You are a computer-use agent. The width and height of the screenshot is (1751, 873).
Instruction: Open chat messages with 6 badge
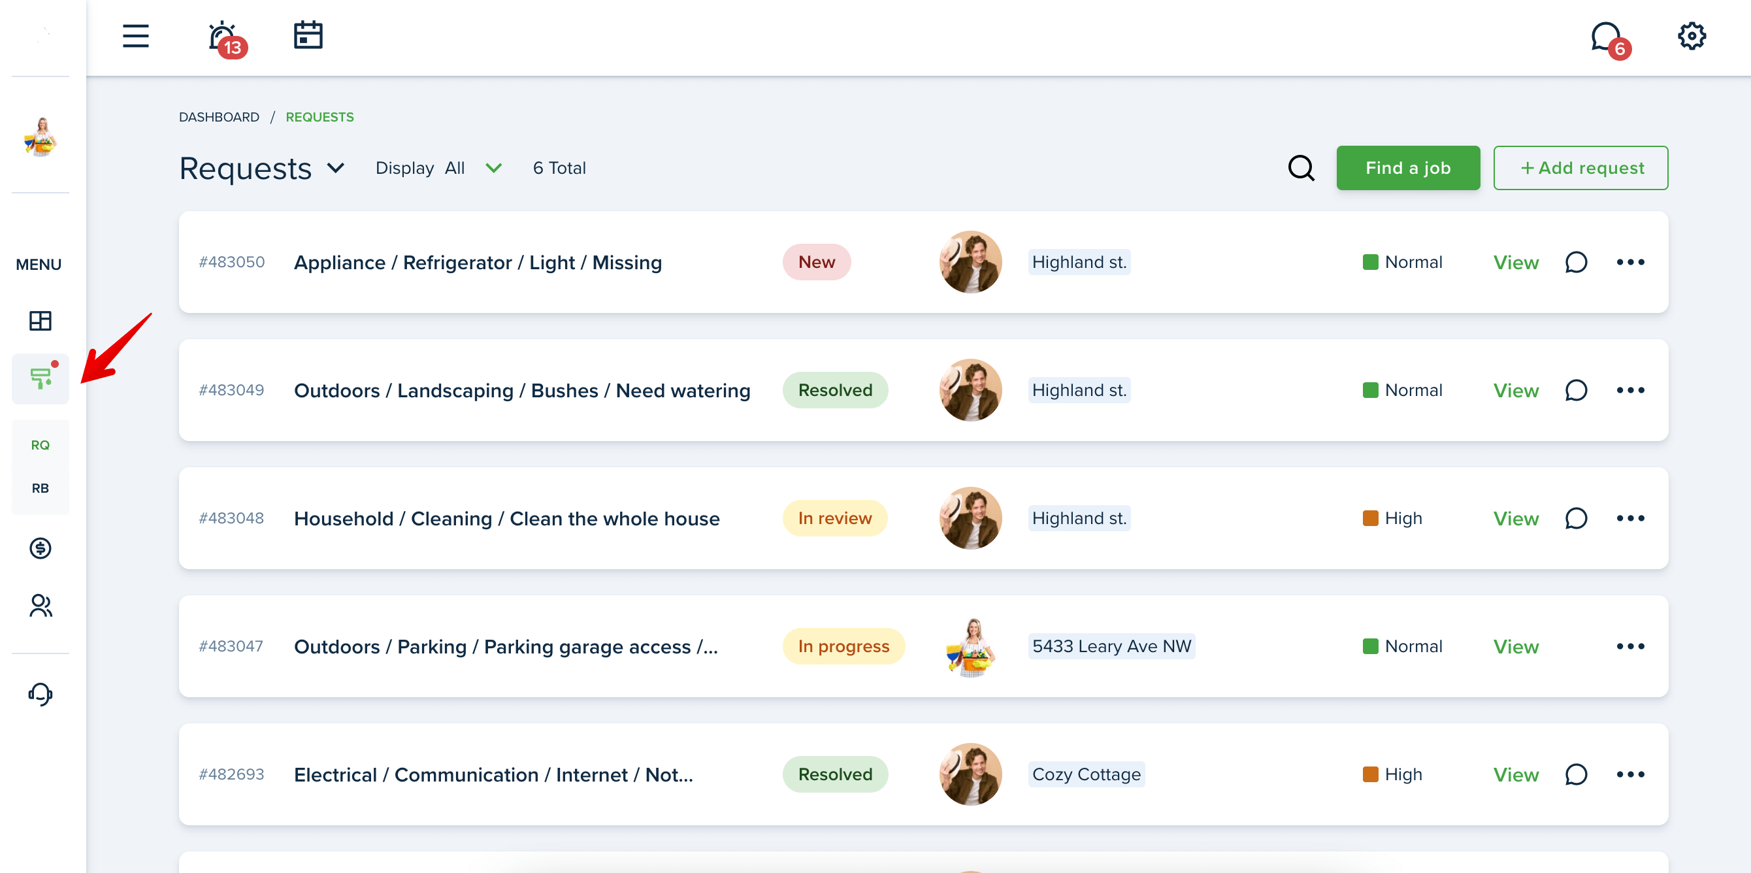[1610, 39]
